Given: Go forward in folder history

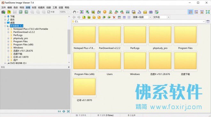Looking at the screenshot, I should pyautogui.click(x=79, y=17).
